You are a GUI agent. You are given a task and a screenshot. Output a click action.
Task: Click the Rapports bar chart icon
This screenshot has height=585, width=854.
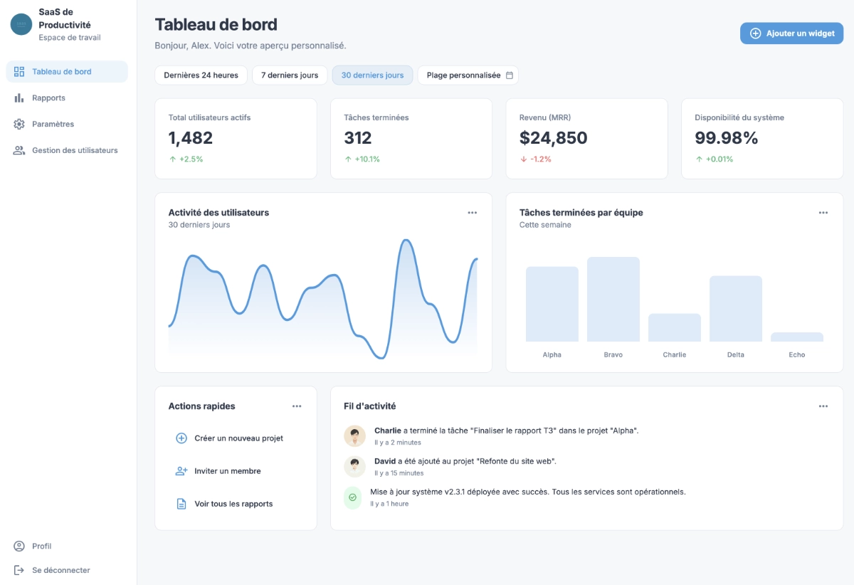point(19,98)
